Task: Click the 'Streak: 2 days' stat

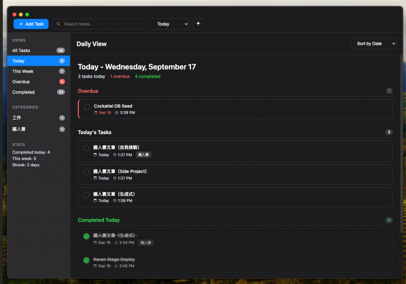Action: 26,165
